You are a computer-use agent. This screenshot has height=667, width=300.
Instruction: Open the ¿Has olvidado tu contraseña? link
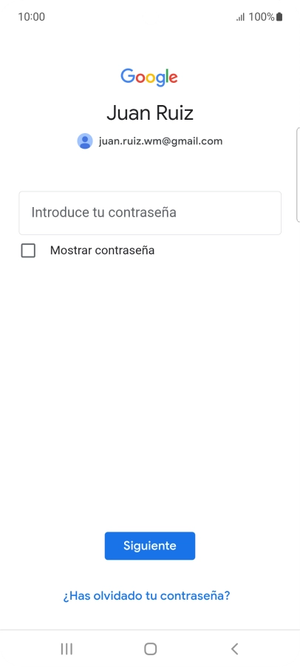point(146,595)
